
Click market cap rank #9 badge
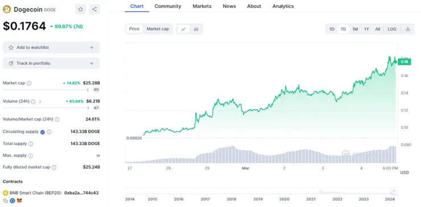click(x=96, y=90)
